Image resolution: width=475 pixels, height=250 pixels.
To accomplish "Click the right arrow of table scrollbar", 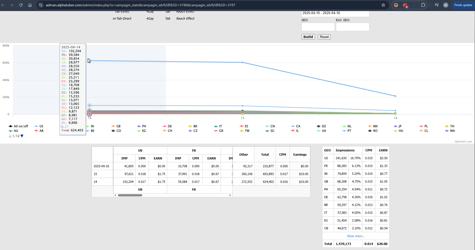I will [x=230, y=195].
